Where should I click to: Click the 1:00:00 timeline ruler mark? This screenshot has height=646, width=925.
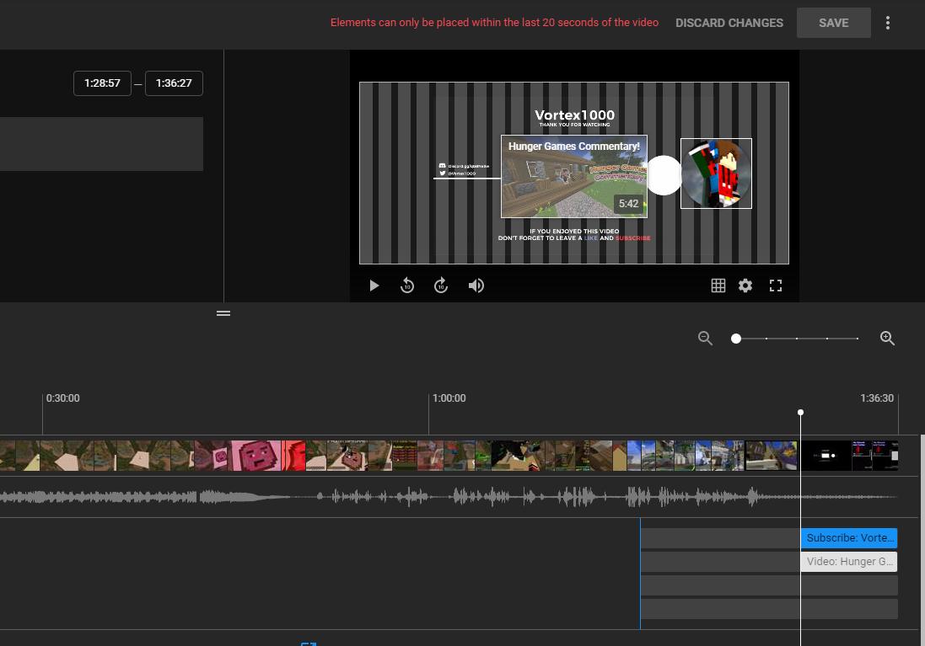point(449,398)
